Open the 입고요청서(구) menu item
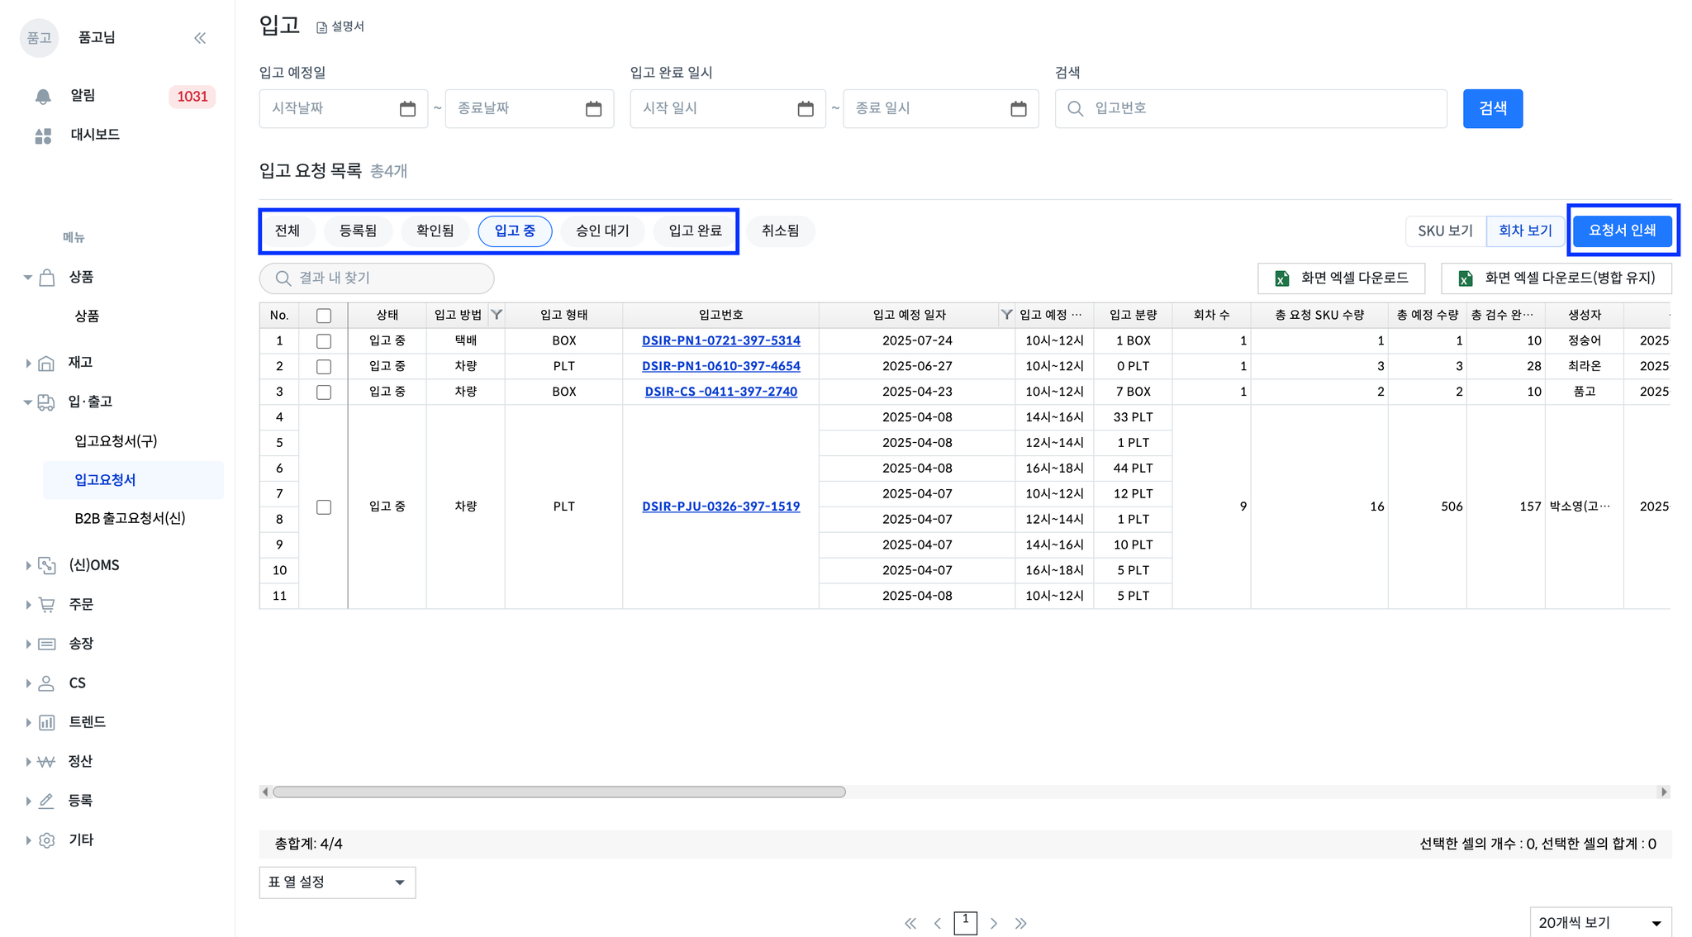 tap(116, 441)
